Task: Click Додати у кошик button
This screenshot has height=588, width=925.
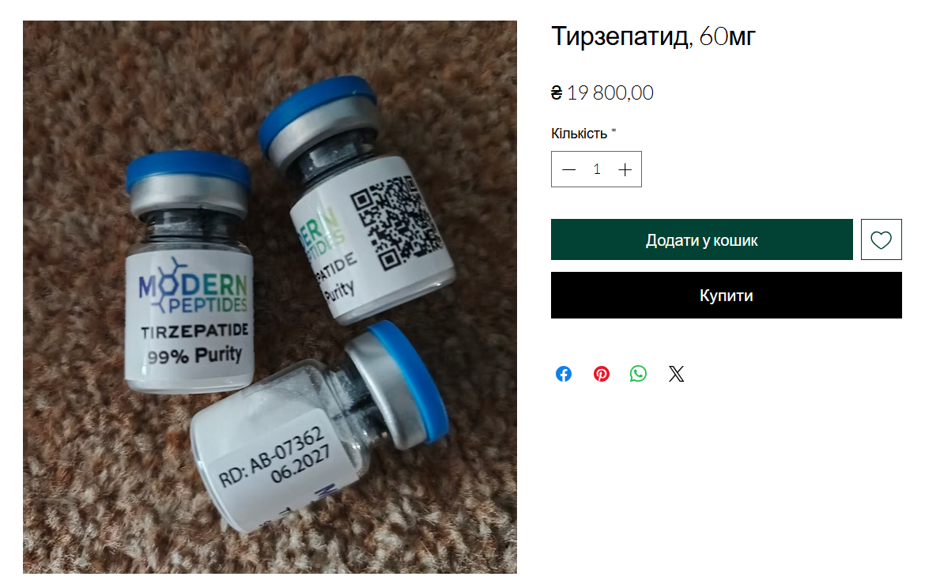Action: click(x=702, y=239)
